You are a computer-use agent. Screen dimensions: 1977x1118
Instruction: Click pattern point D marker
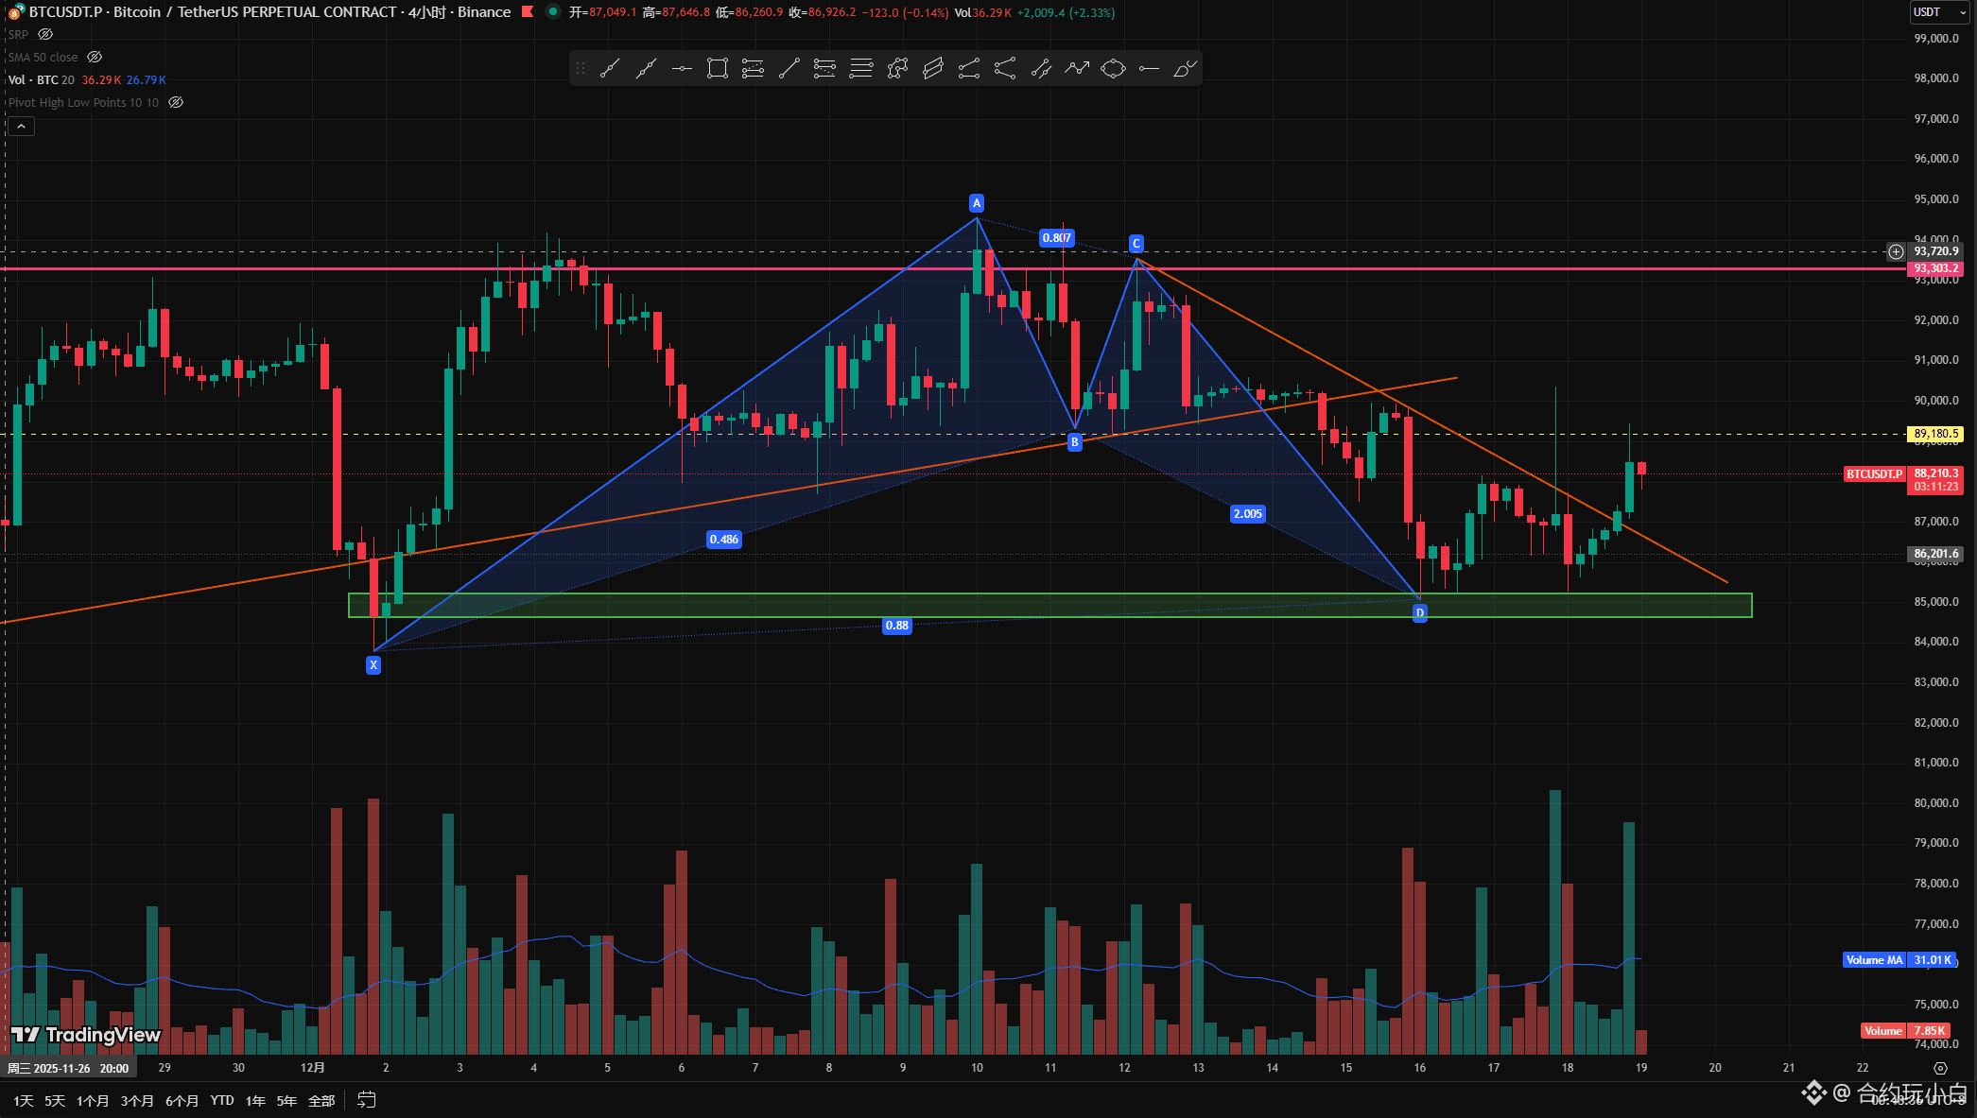coord(1419,612)
